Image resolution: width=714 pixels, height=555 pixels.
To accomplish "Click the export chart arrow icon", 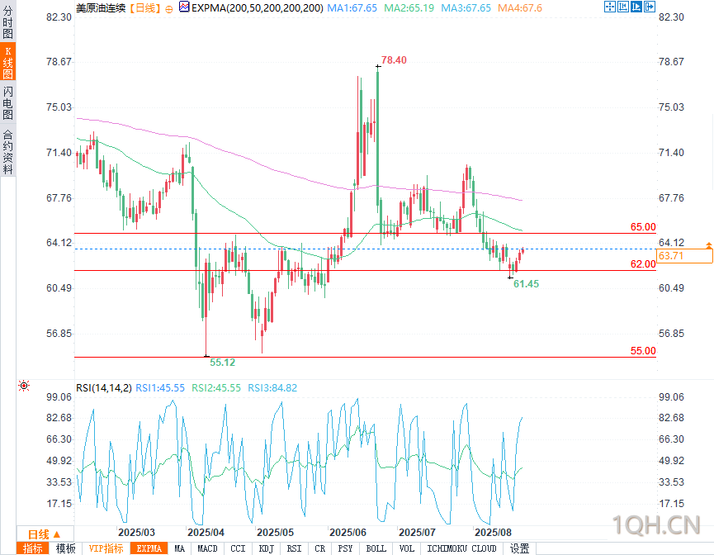I will pos(650,7).
